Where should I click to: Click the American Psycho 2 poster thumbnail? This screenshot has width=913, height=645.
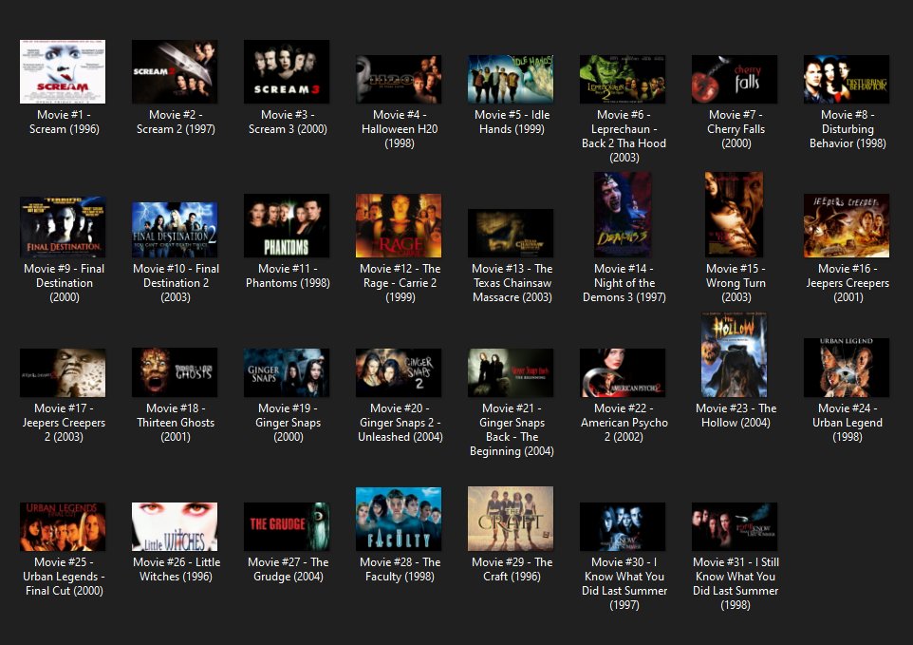point(623,373)
